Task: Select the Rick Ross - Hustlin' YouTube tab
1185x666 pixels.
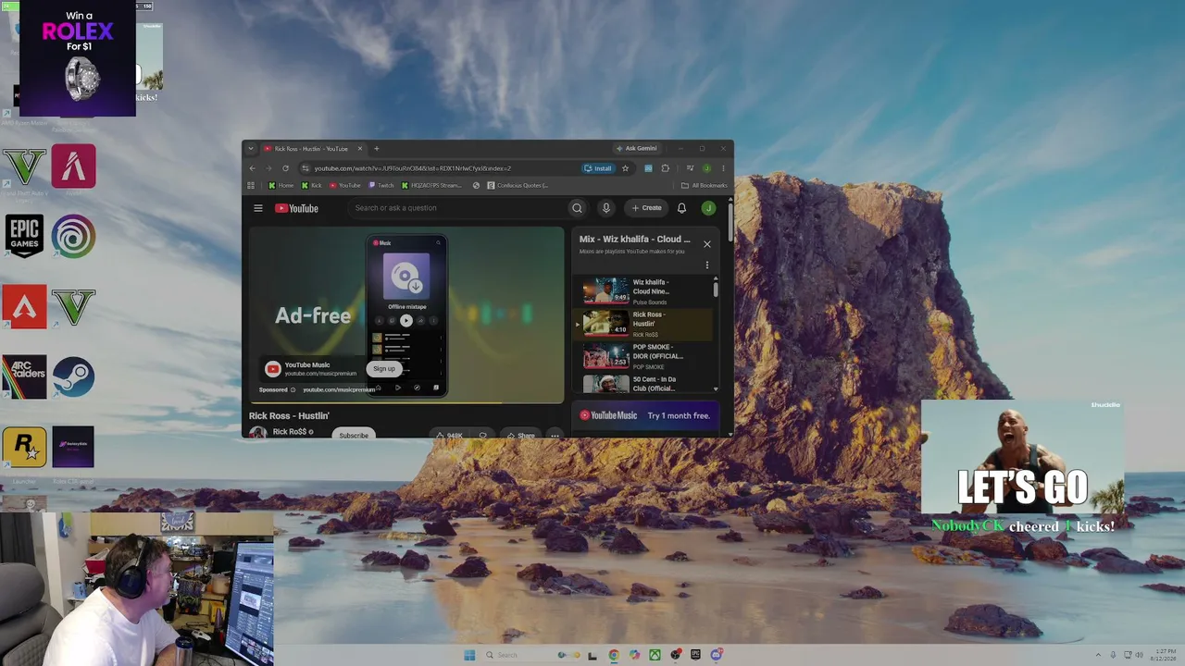Action: 313,148
